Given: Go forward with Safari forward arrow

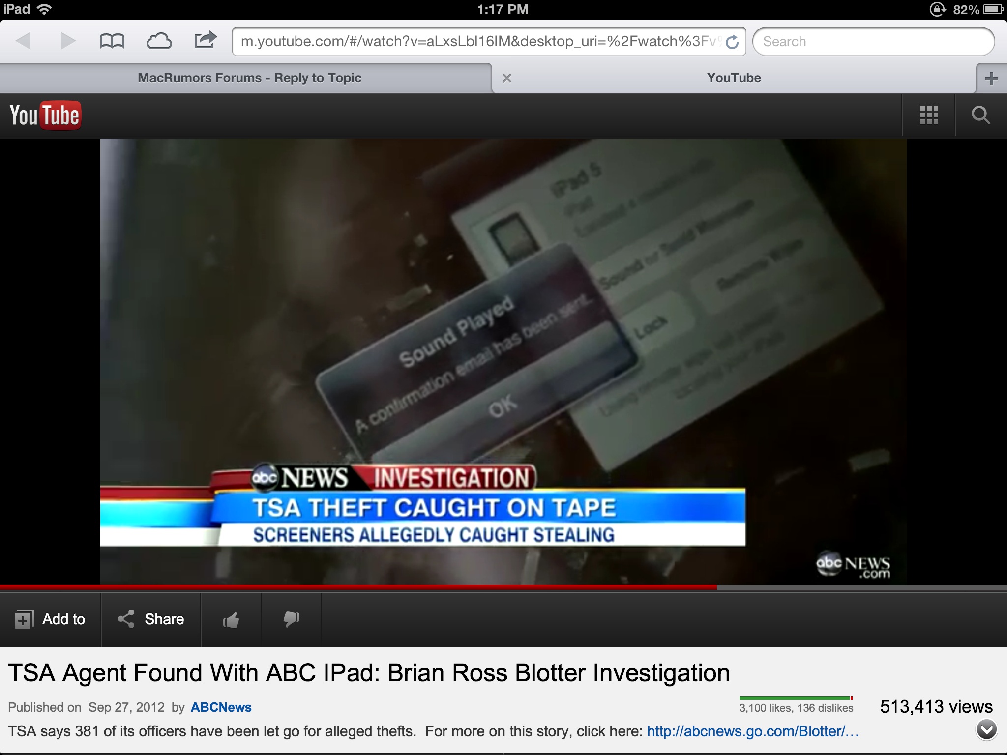Looking at the screenshot, I should tap(68, 41).
